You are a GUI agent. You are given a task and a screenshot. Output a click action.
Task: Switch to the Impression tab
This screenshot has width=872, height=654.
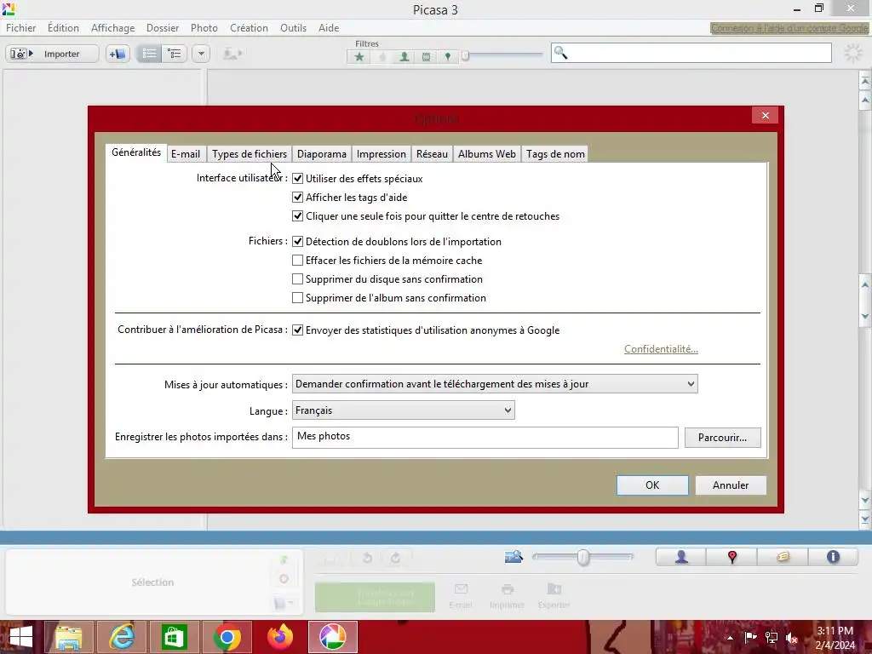pyautogui.click(x=381, y=154)
